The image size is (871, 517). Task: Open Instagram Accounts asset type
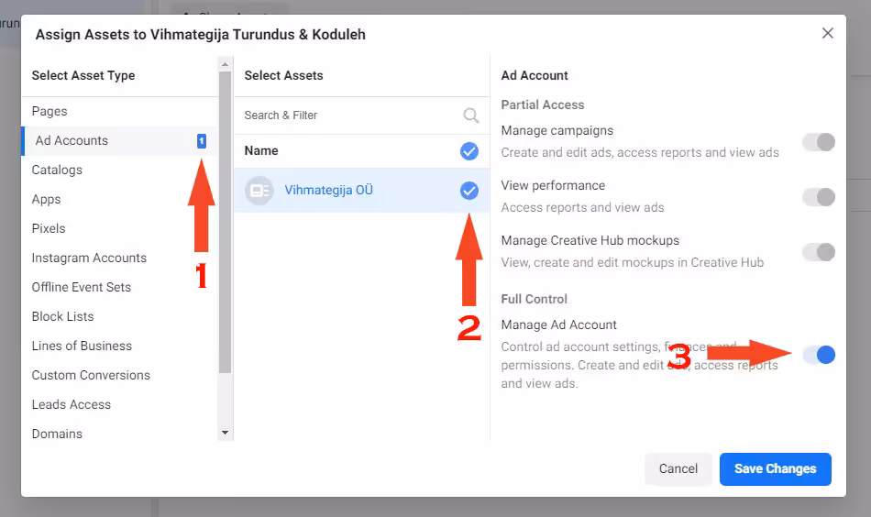[89, 258]
